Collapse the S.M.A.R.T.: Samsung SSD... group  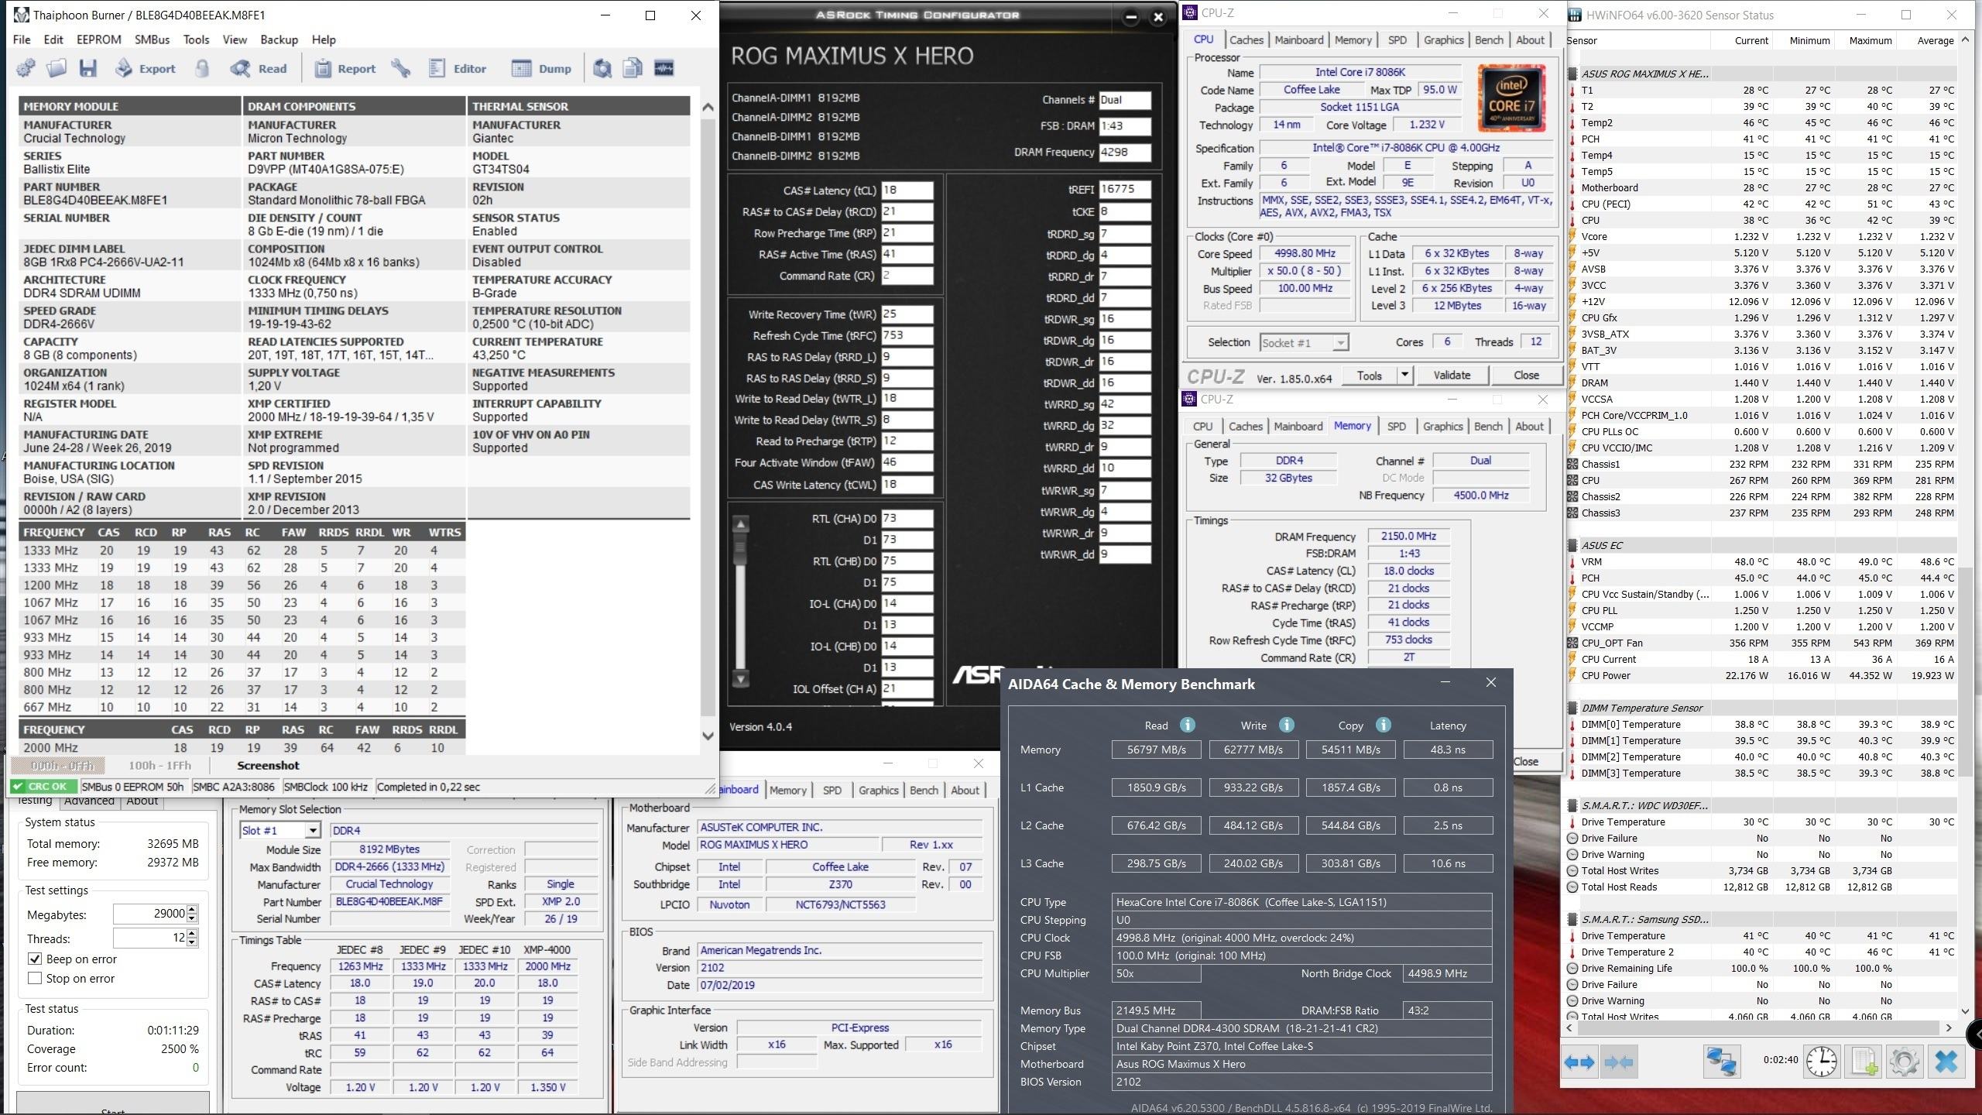(x=1572, y=919)
